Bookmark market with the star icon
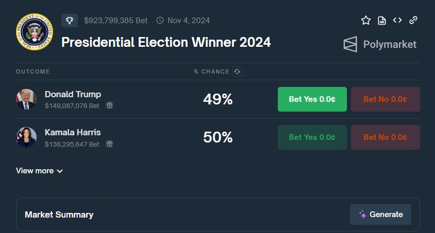Viewport: 435px width, 233px height. [366, 20]
